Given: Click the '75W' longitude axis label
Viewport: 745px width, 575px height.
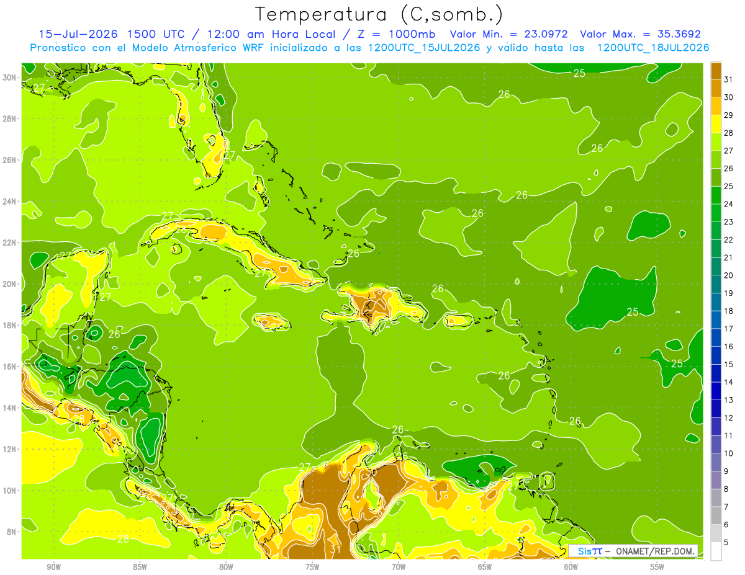Looking at the screenshot, I should pos(312,567).
